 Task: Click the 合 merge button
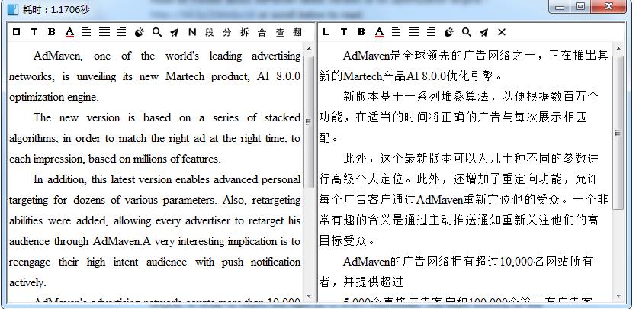pyautogui.click(x=262, y=32)
